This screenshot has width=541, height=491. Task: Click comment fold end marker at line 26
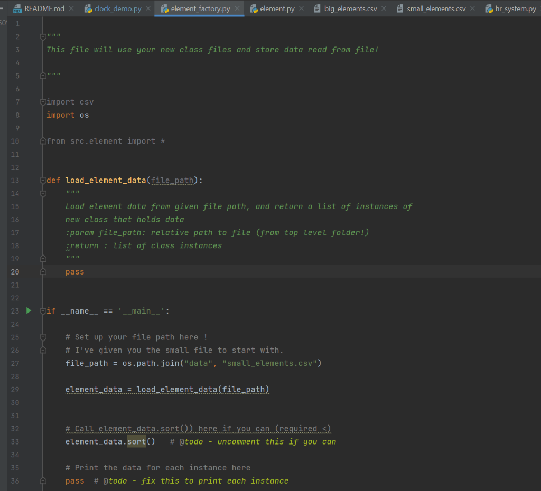coord(43,351)
